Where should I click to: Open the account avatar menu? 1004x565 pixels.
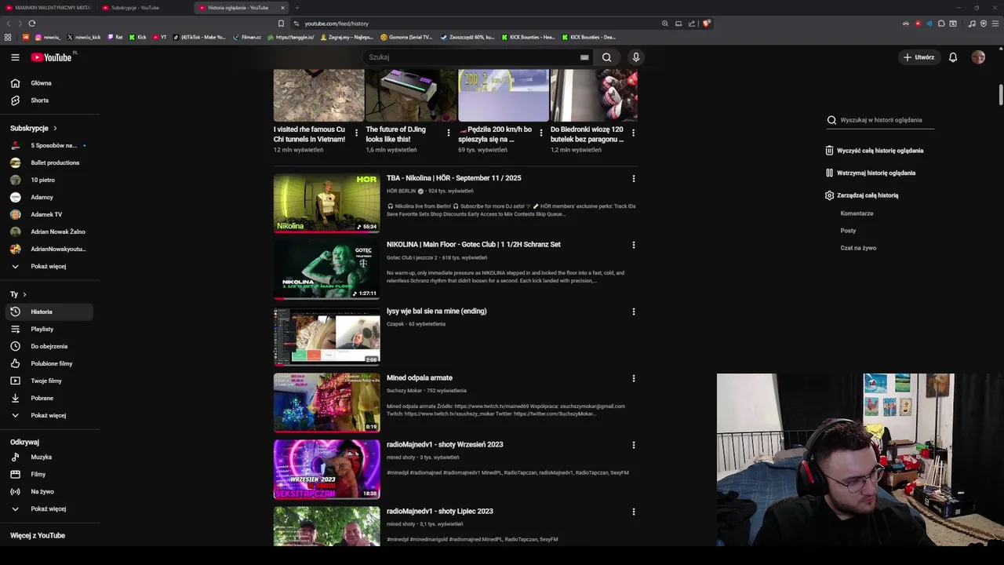point(978,57)
